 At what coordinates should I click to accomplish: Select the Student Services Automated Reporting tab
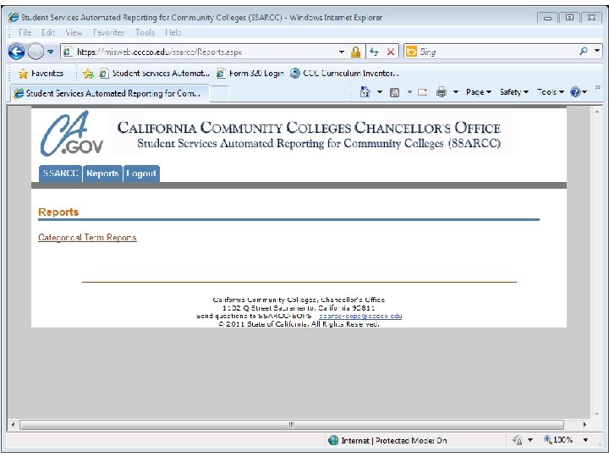[109, 94]
